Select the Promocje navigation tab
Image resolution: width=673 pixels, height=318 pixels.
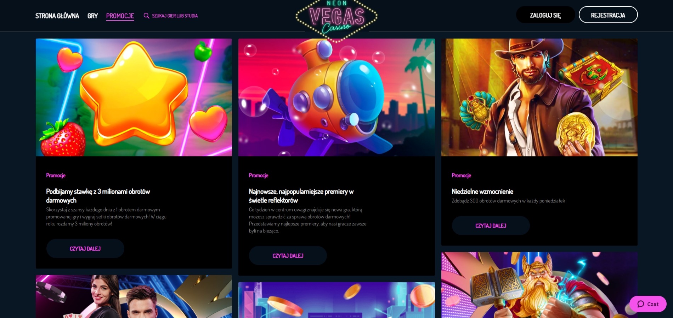[120, 16]
